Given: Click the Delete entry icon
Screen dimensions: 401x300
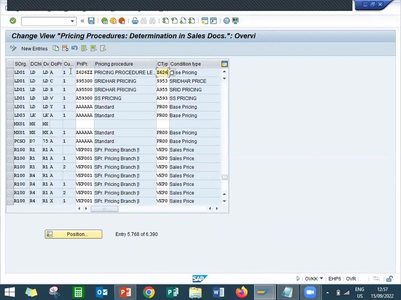Looking at the screenshot, I should point(65,48).
